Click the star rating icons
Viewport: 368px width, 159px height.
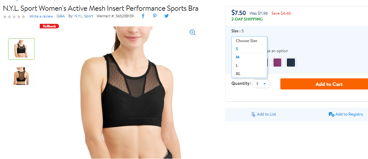14,16
